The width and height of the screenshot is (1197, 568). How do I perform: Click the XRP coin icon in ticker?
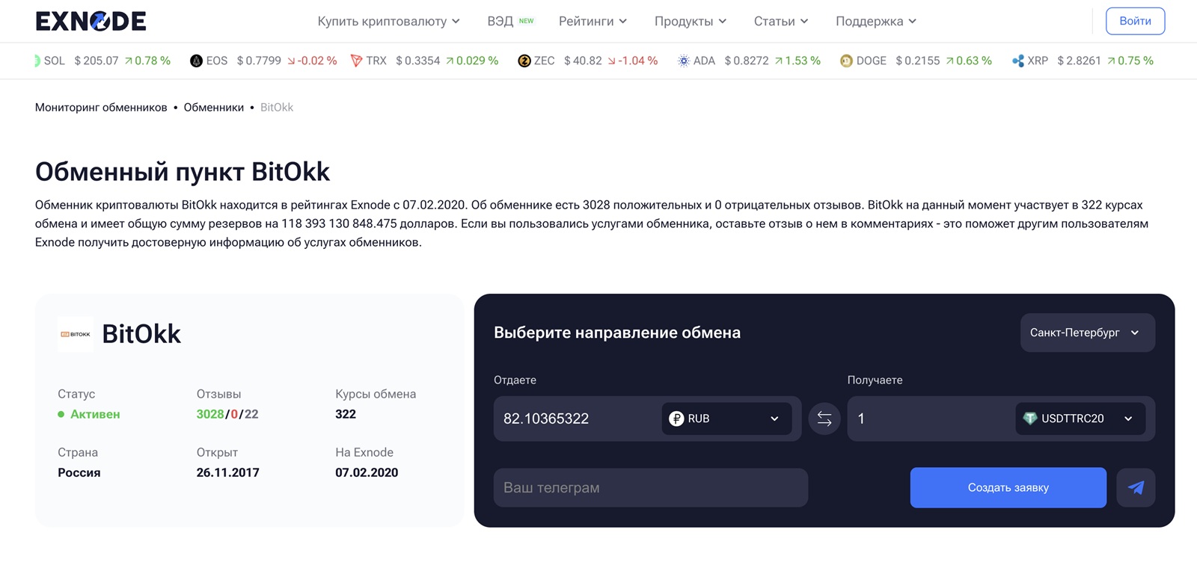click(x=1017, y=61)
